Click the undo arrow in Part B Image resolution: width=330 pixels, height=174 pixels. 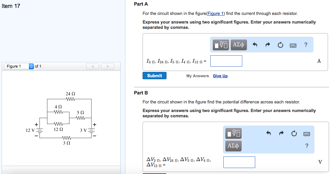(269, 134)
